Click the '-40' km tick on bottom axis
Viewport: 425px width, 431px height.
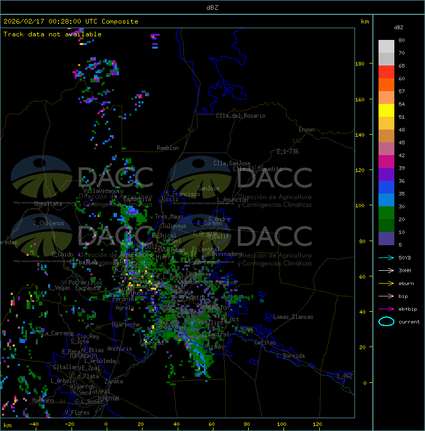click(34, 424)
